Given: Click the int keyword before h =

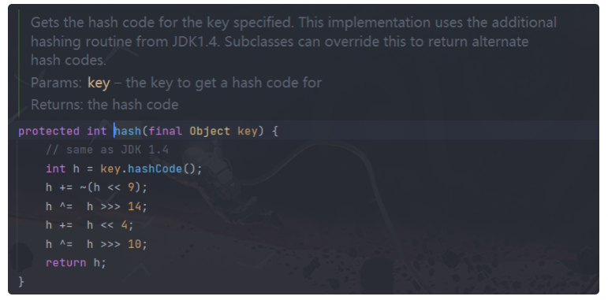Looking at the screenshot, I should (56, 169).
